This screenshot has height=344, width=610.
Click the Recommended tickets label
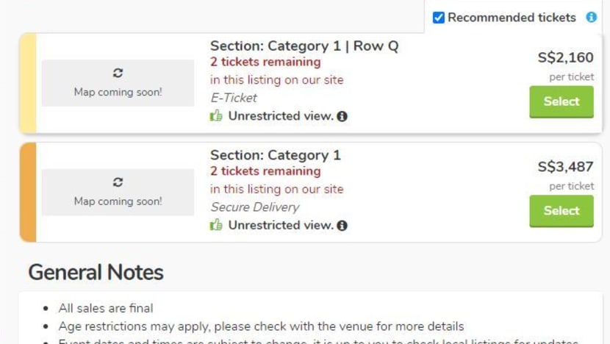coord(512,18)
